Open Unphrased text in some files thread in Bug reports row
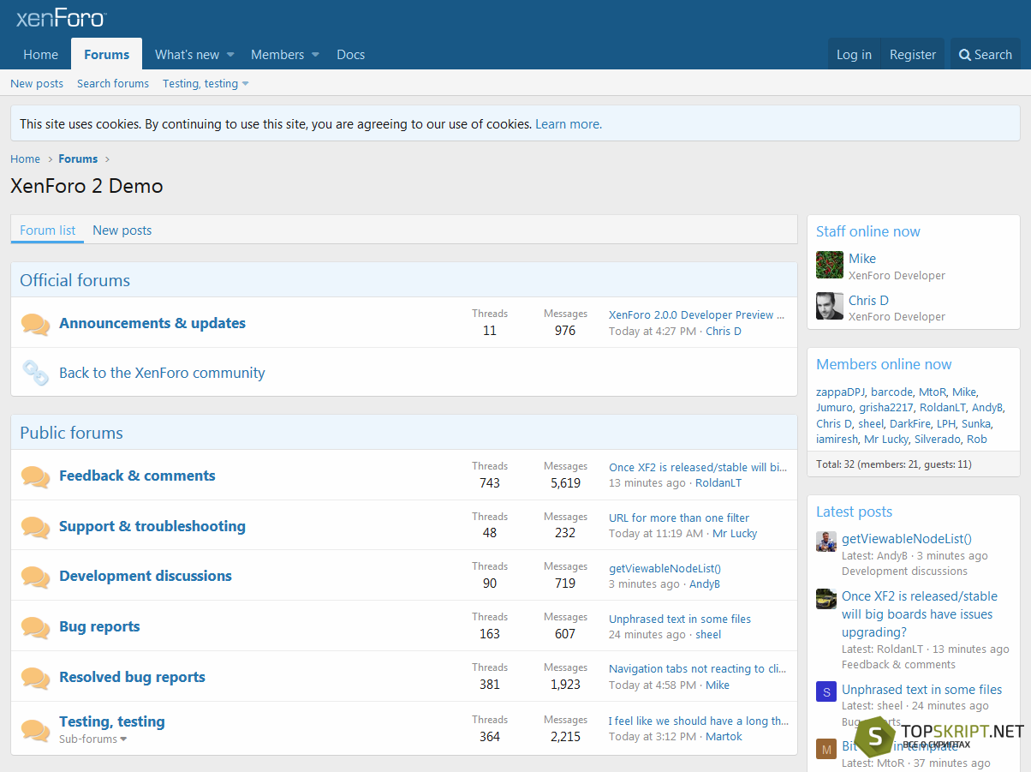 pyautogui.click(x=680, y=619)
